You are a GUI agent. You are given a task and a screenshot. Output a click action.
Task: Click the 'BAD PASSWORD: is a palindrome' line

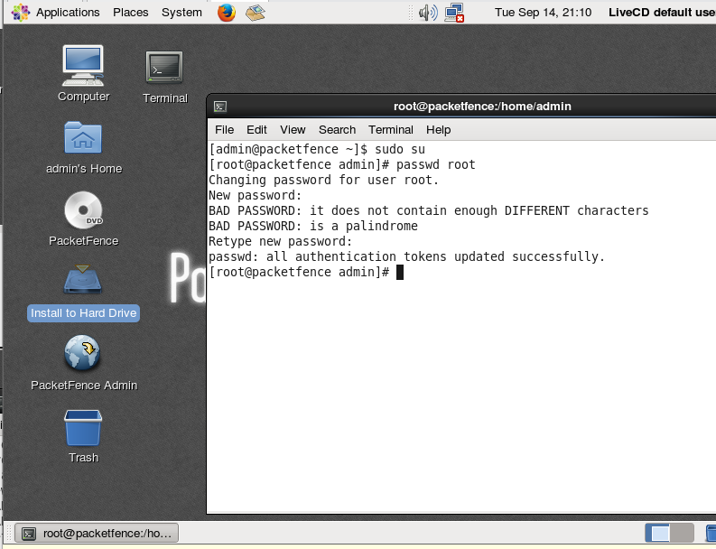tap(313, 226)
